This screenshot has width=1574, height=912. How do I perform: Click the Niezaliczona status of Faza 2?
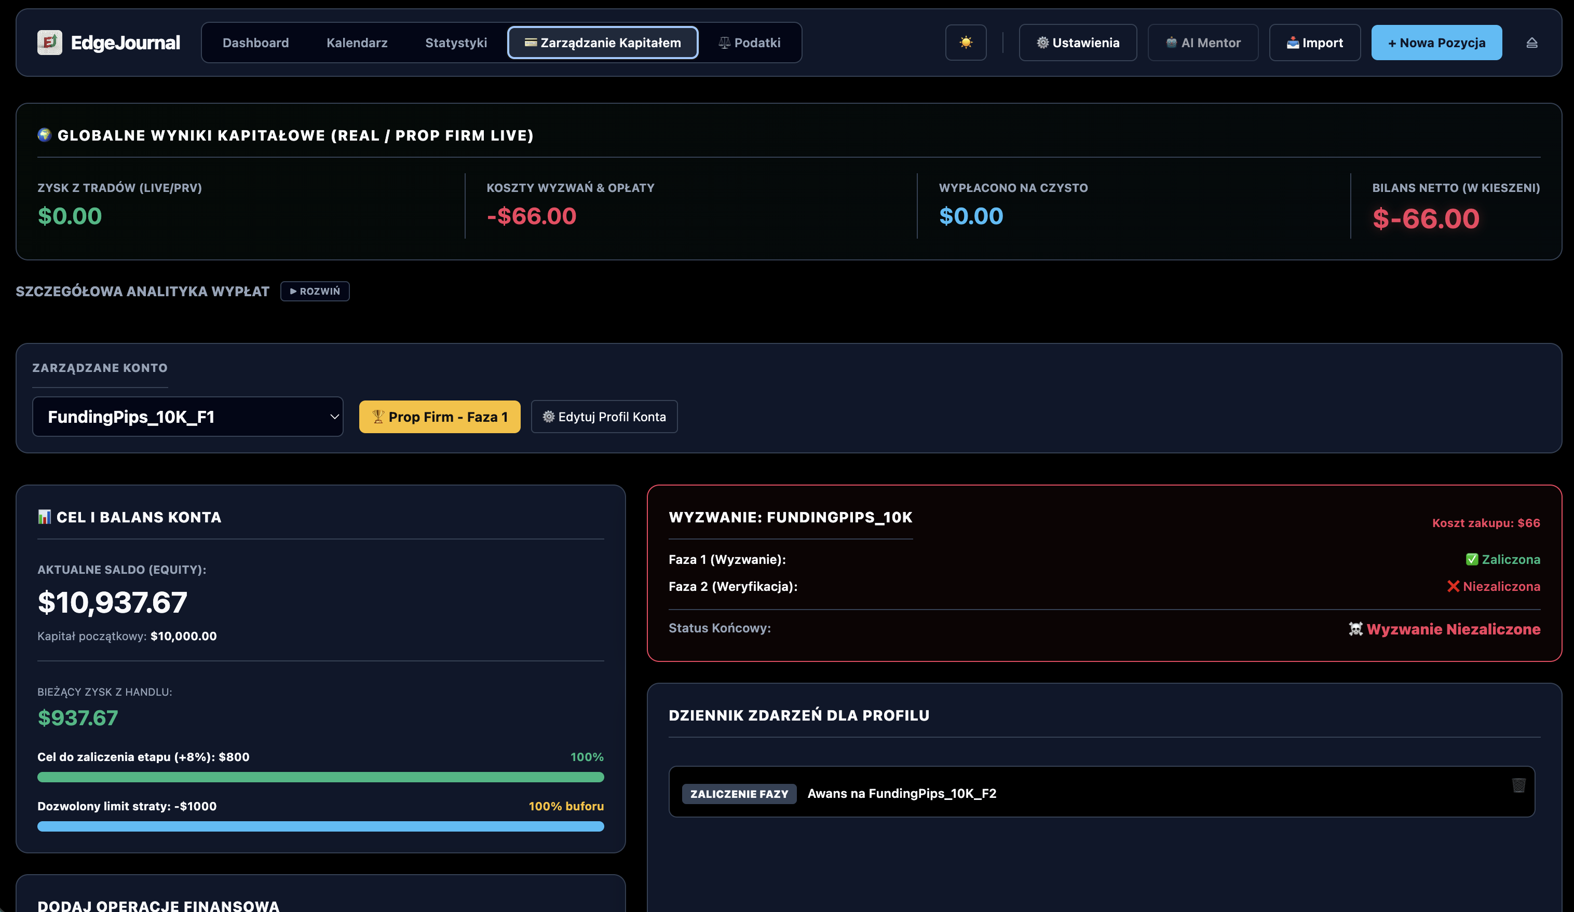[1494, 586]
